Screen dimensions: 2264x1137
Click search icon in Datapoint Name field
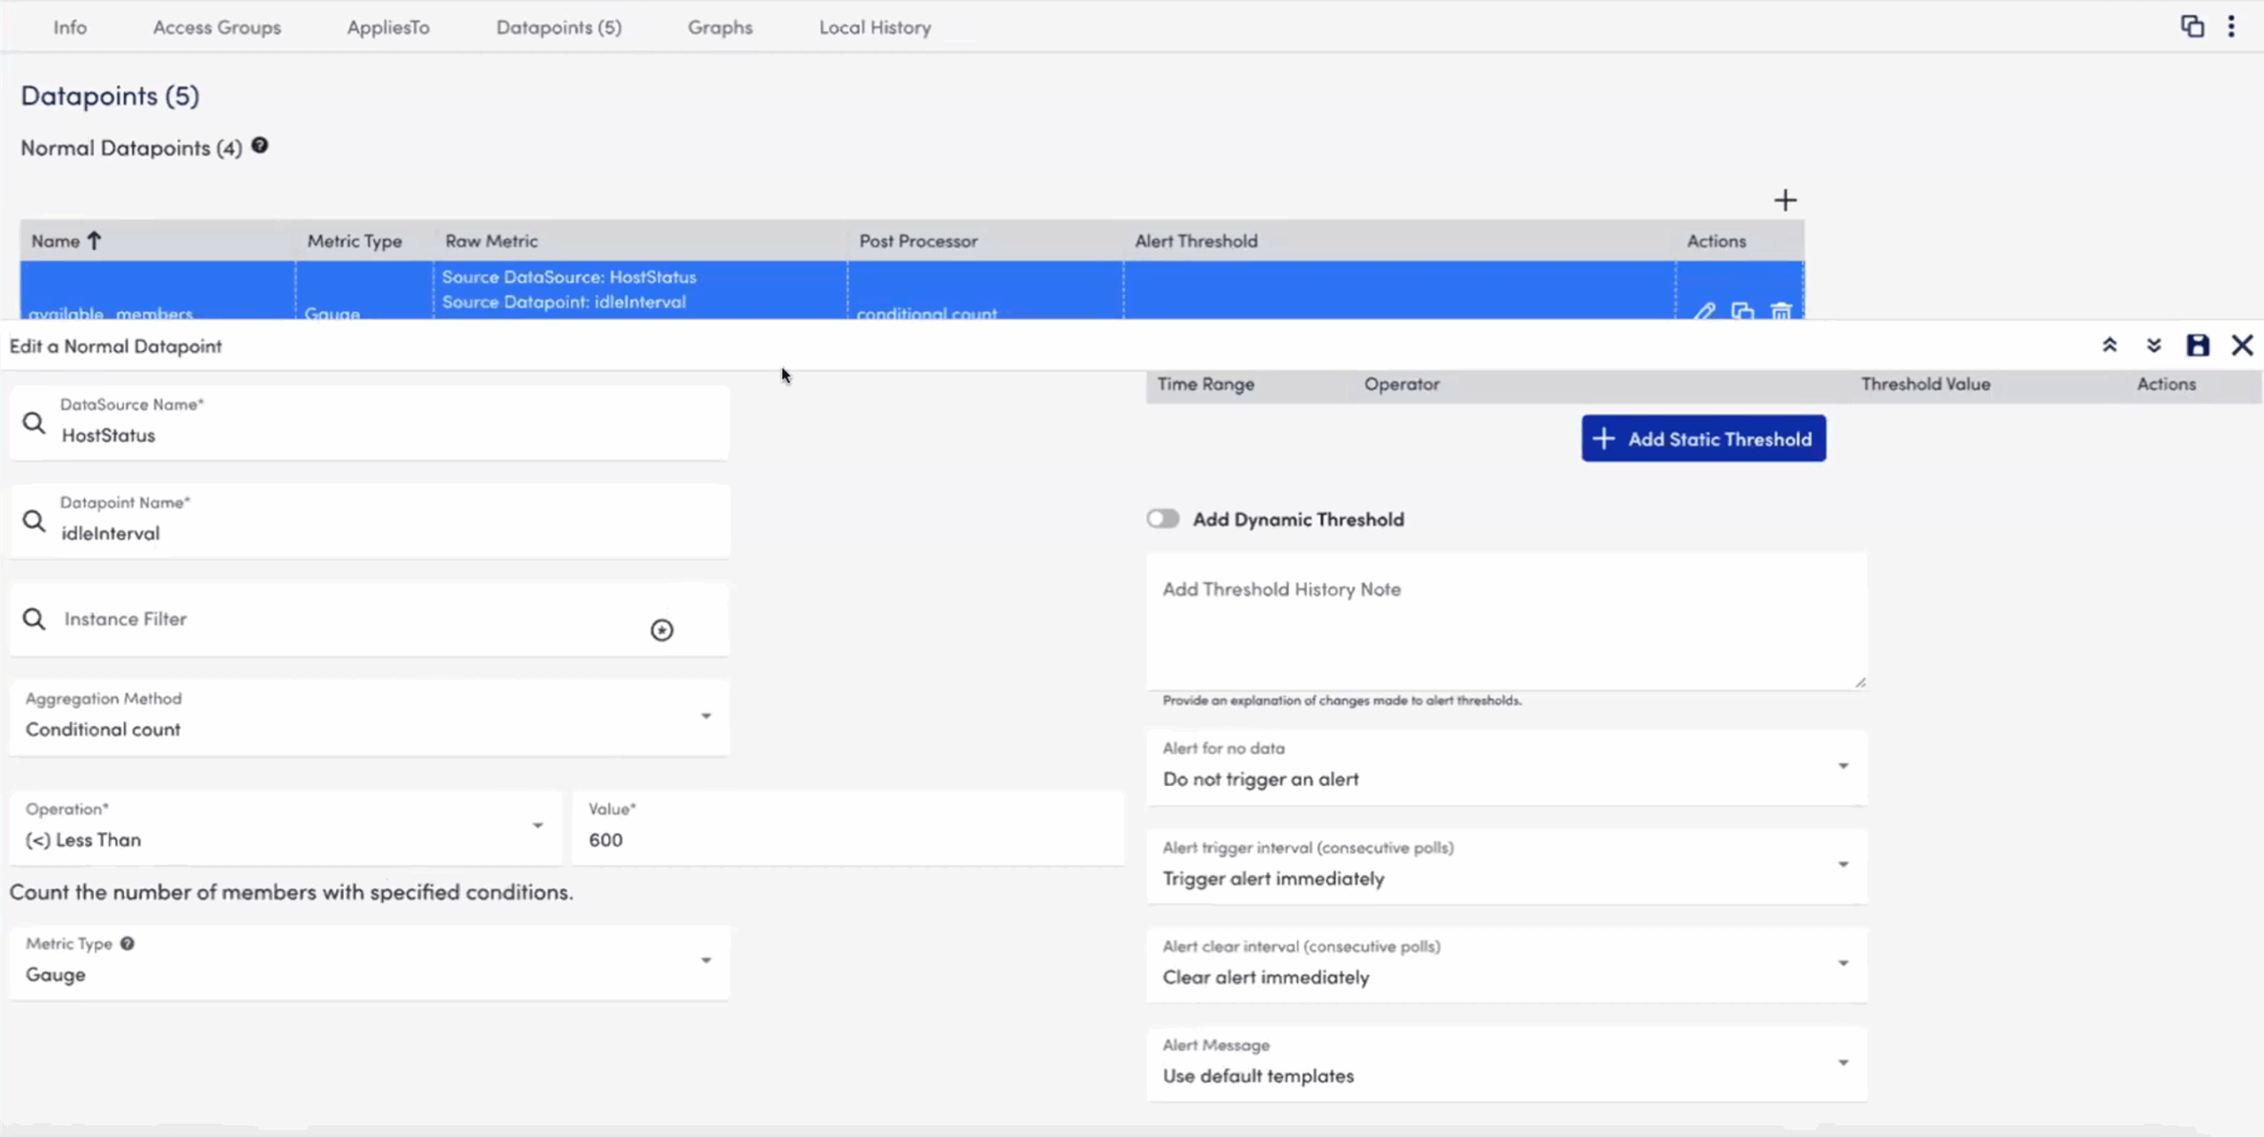[34, 522]
